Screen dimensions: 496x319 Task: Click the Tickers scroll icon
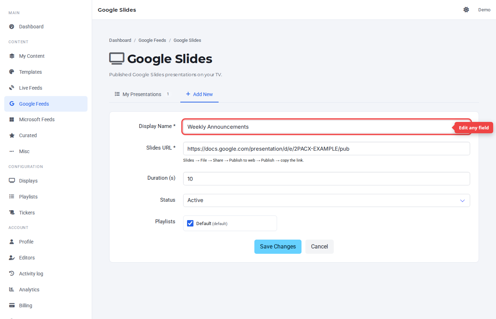pos(12,213)
